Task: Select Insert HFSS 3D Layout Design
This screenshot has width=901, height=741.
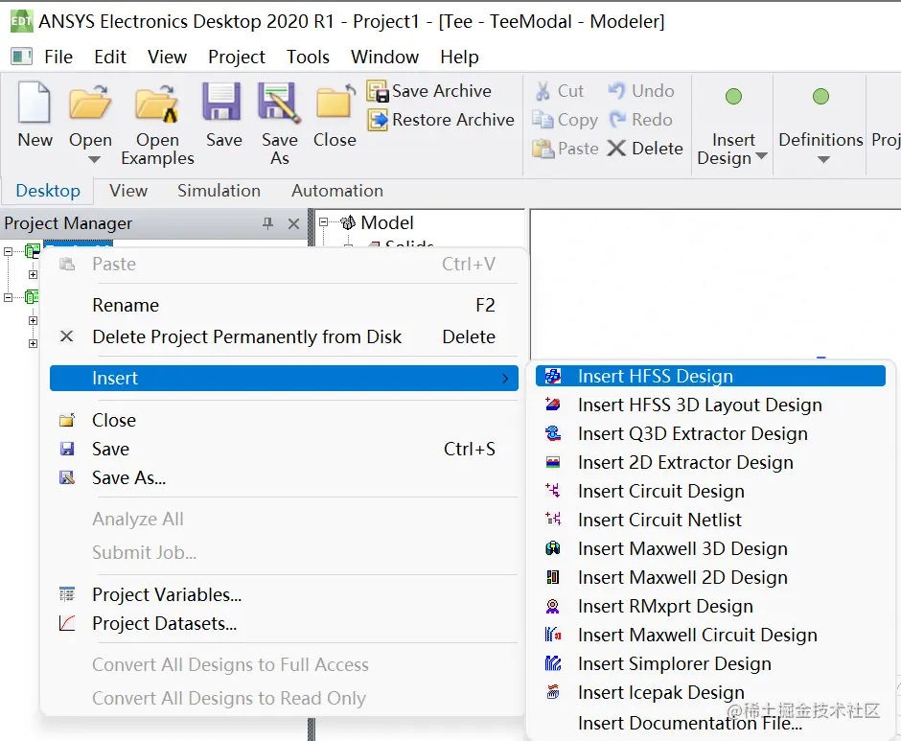Action: 710,405
